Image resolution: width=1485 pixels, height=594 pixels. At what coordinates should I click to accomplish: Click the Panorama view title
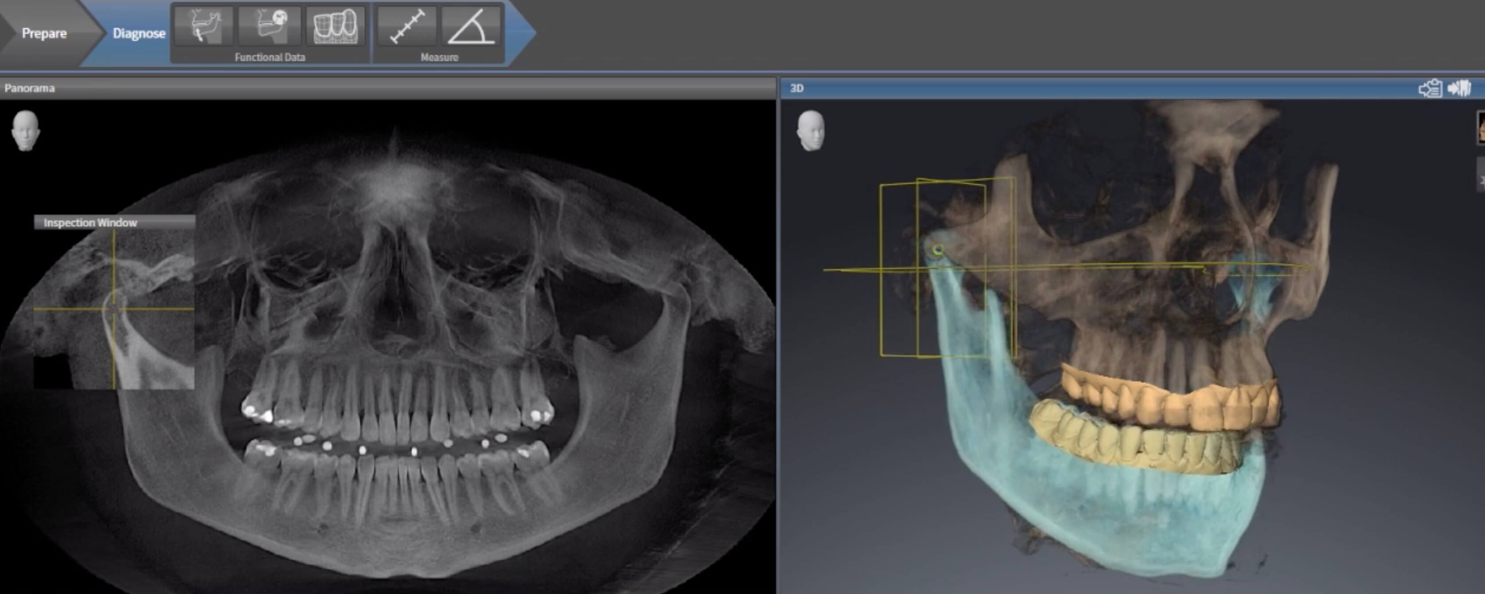pyautogui.click(x=29, y=88)
